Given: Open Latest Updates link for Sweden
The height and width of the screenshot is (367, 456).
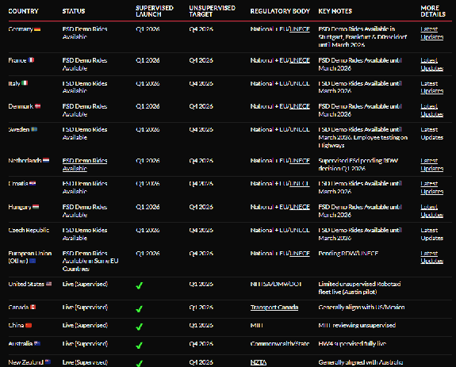Looking at the screenshot, I should click(432, 133).
